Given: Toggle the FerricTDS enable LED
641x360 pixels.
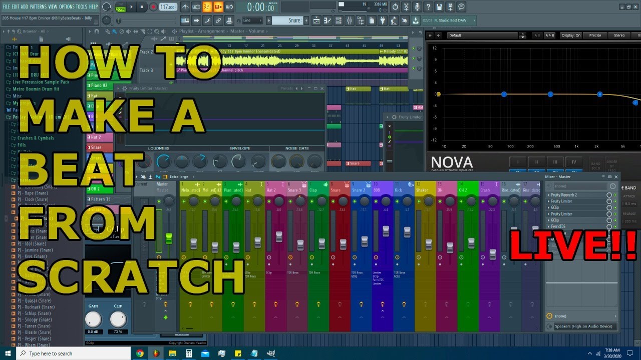Looking at the screenshot, I should pos(615,226).
